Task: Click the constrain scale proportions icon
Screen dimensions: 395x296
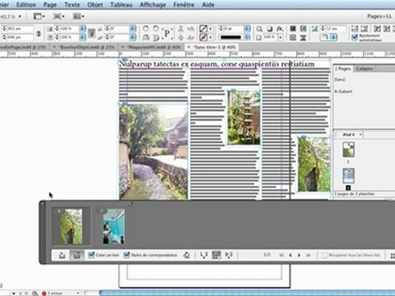Action: 91,33
